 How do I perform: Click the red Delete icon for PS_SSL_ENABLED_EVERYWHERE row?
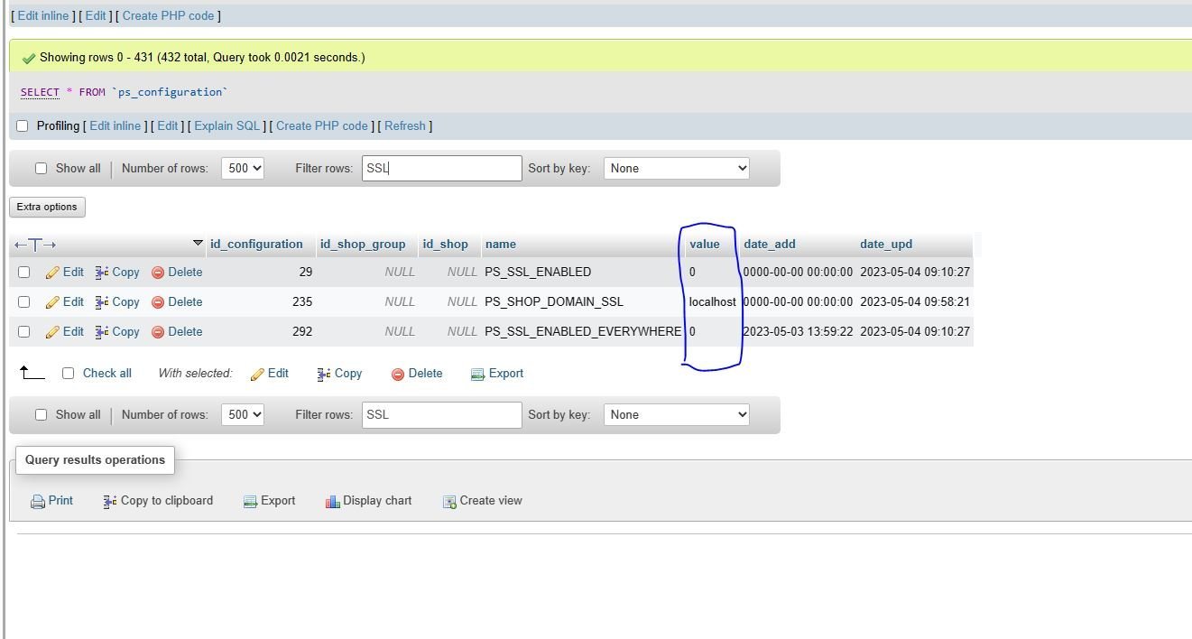tap(158, 331)
